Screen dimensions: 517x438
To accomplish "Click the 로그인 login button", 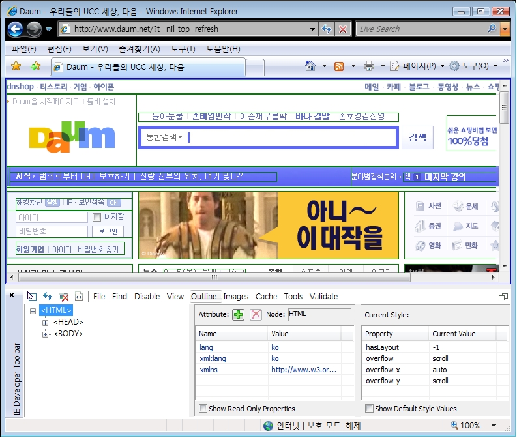I will [108, 231].
